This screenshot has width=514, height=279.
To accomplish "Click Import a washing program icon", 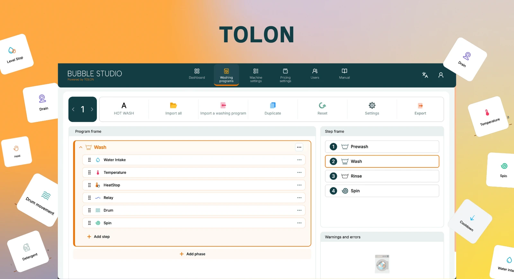I will tap(223, 105).
